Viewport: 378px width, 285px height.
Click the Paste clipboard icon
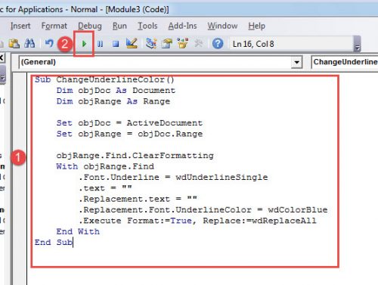click(x=14, y=44)
